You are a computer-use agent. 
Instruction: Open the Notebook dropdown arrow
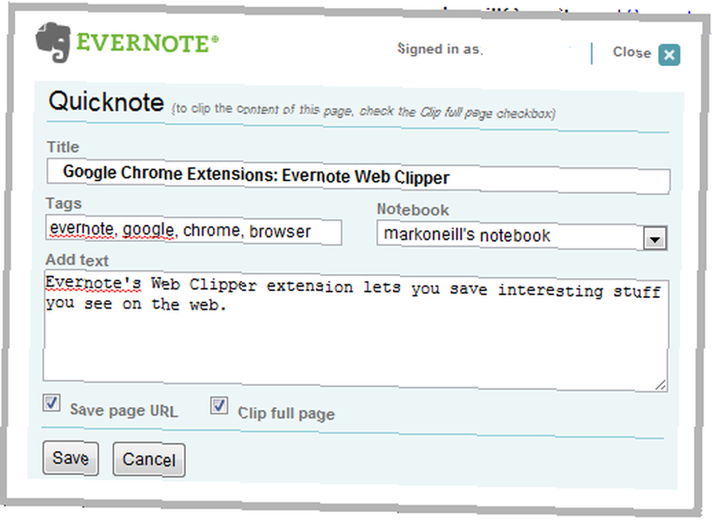click(655, 238)
